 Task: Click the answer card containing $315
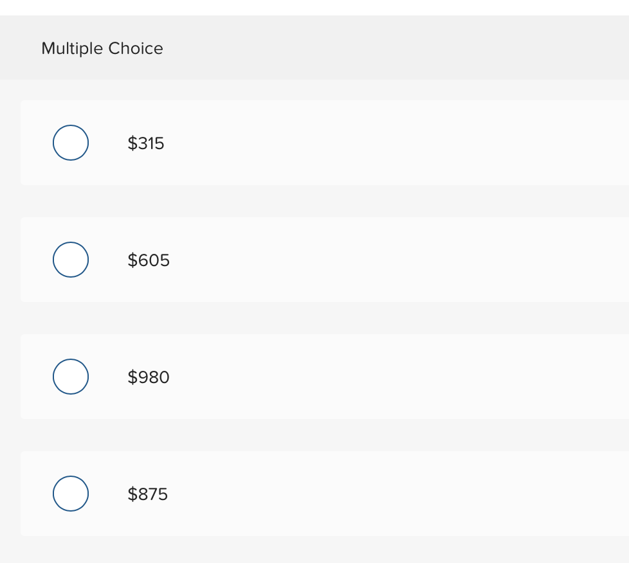point(386,143)
